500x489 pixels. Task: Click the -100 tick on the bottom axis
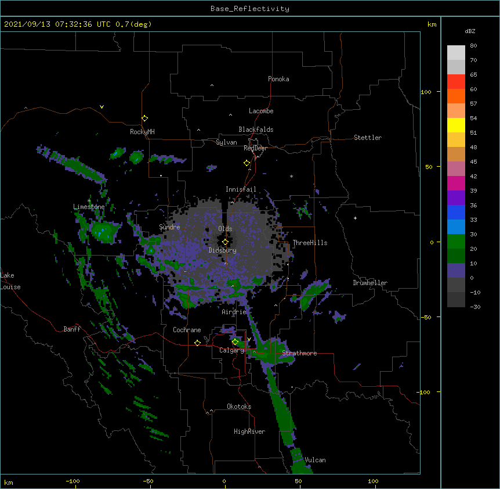click(73, 481)
